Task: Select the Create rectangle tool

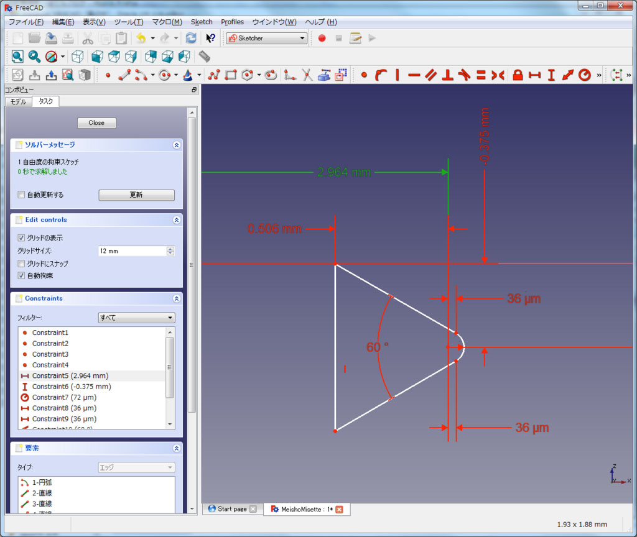Action: pos(231,75)
